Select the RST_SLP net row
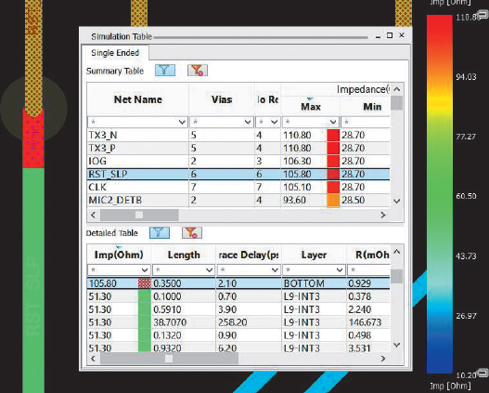Image resolution: width=489 pixels, height=393 pixels. pyautogui.click(x=238, y=174)
